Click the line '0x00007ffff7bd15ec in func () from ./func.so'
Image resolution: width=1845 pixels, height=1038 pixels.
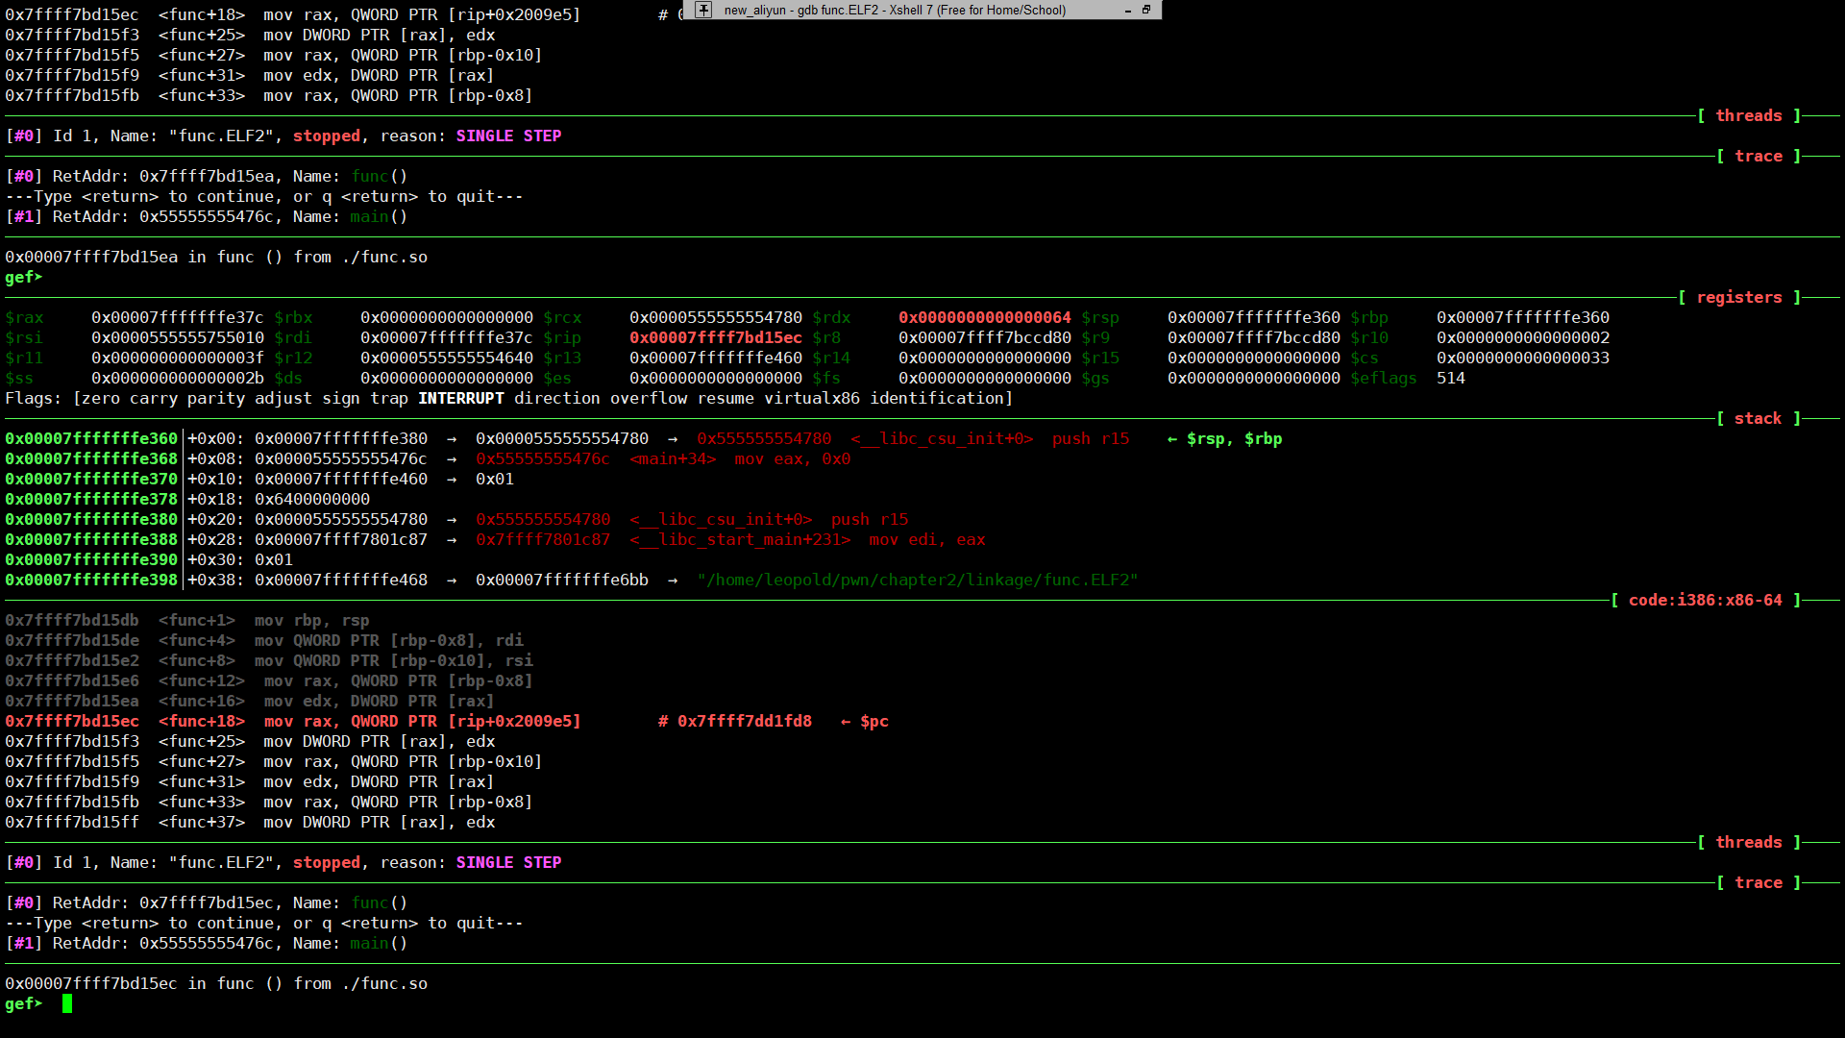(216, 983)
